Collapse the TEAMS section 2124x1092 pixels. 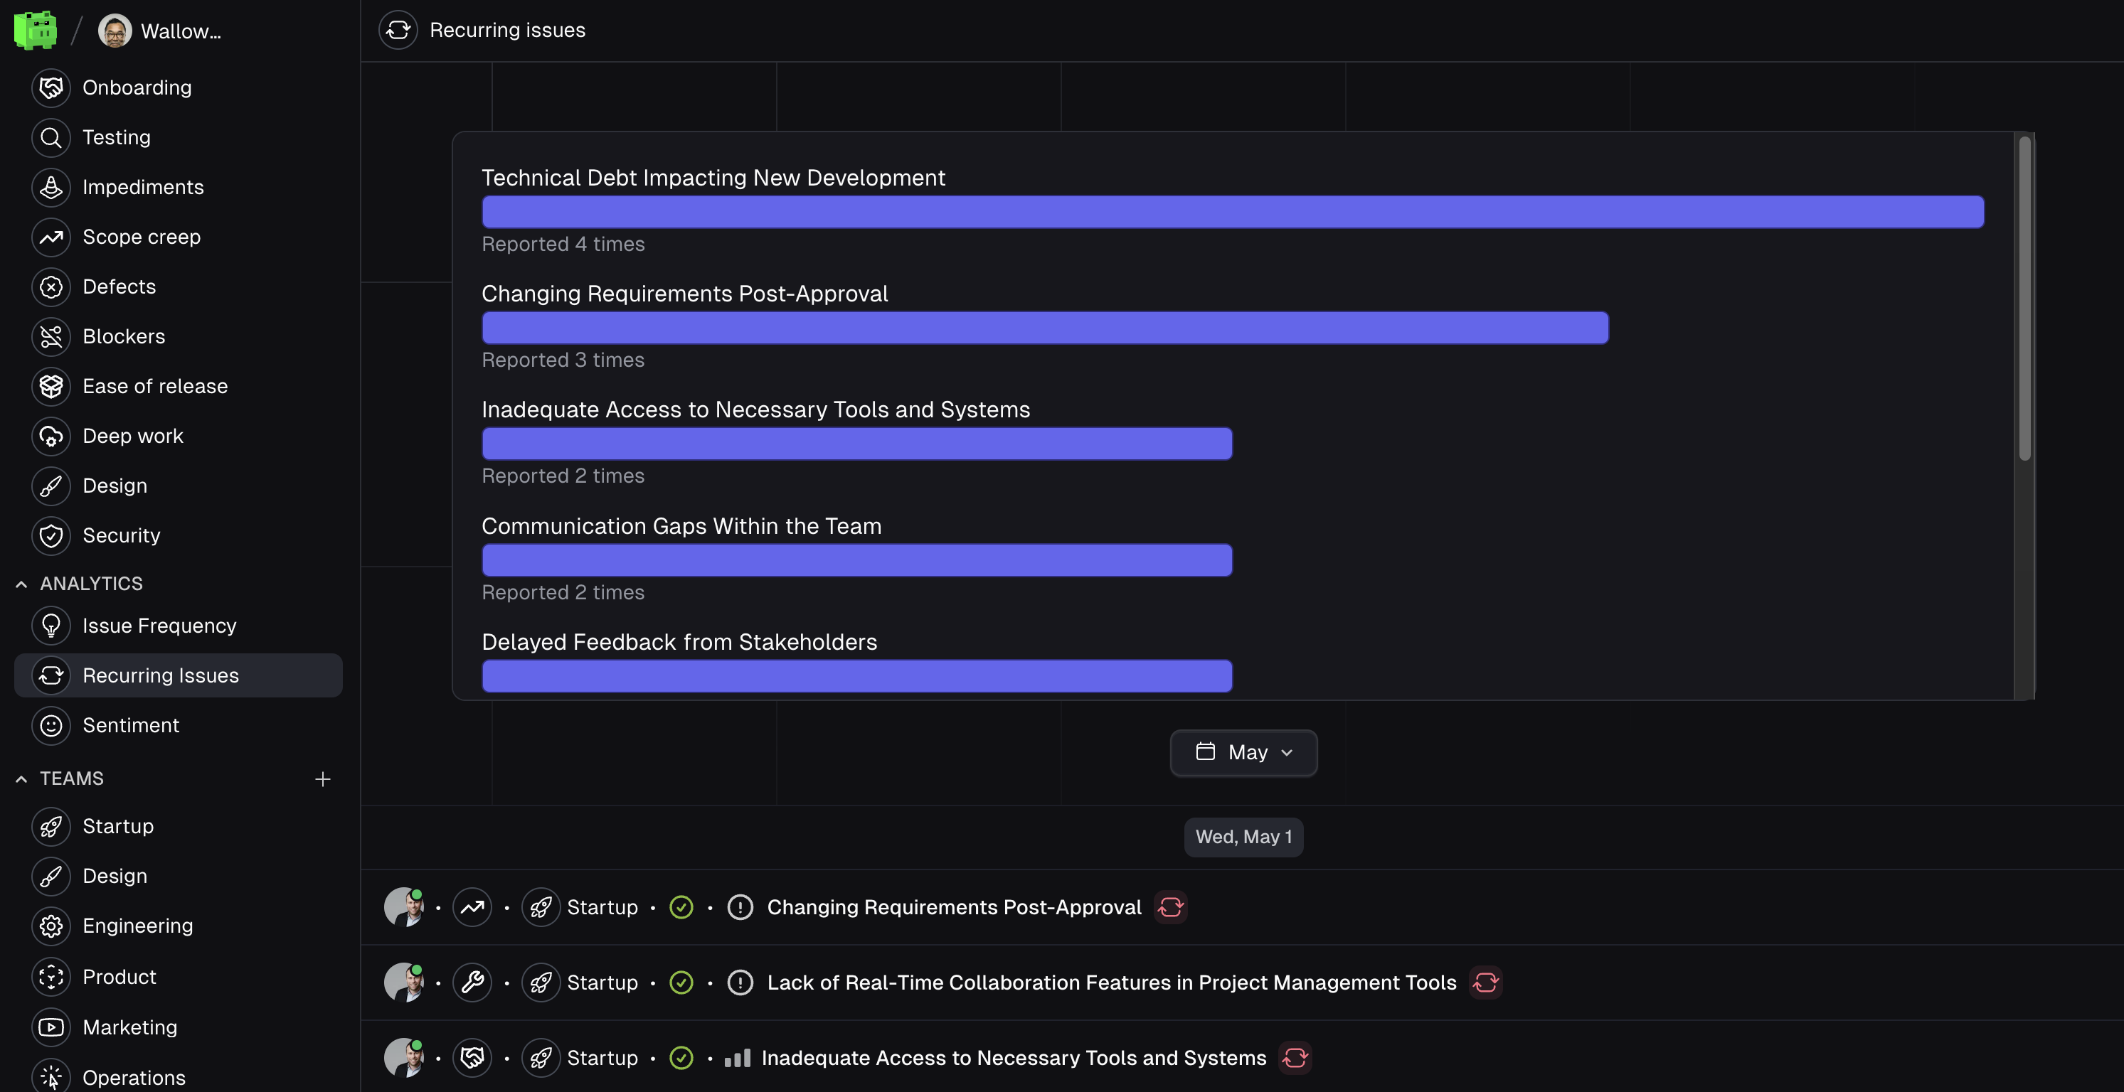[x=21, y=778]
